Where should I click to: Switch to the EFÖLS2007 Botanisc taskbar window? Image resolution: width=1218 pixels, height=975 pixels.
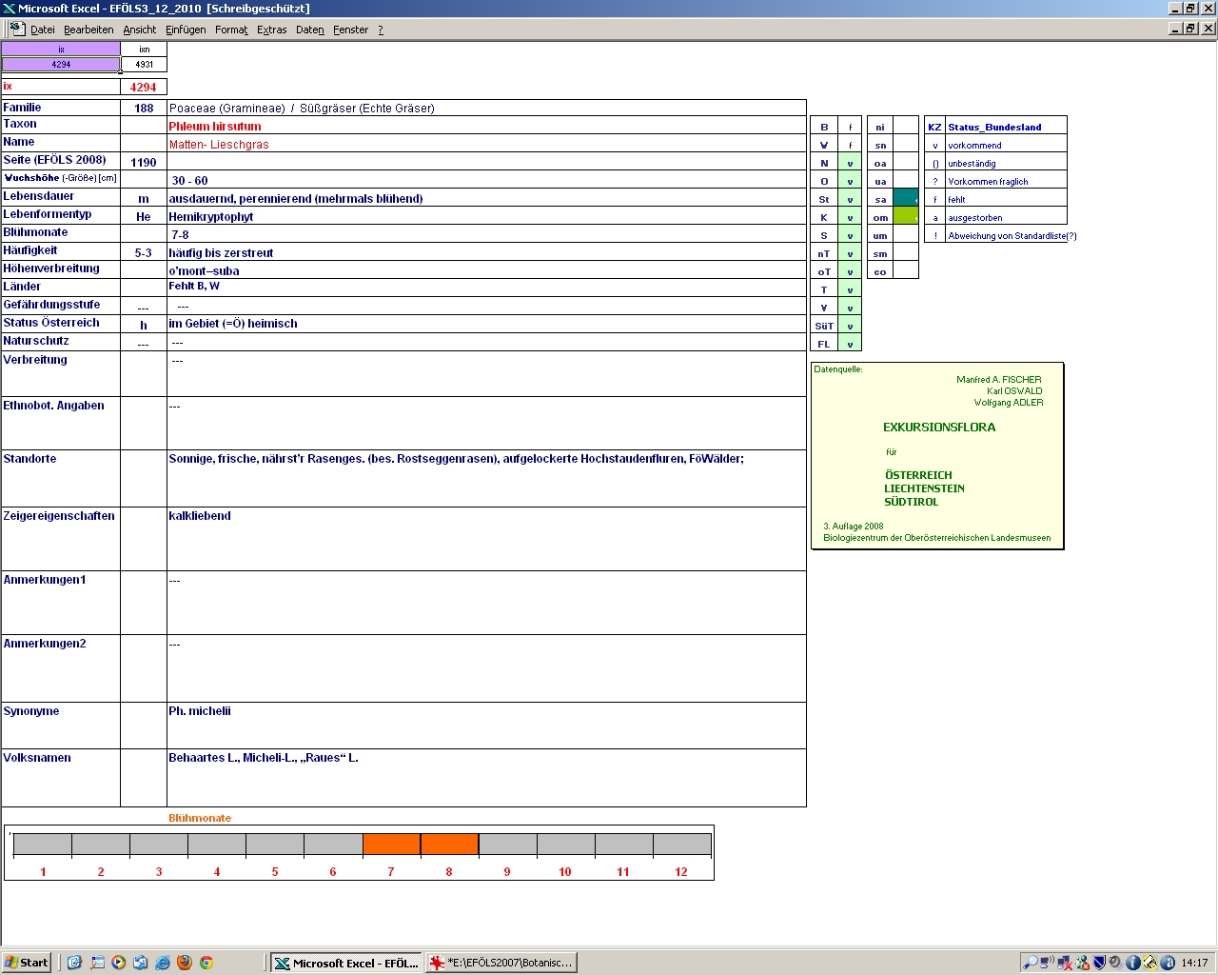[x=501, y=963]
